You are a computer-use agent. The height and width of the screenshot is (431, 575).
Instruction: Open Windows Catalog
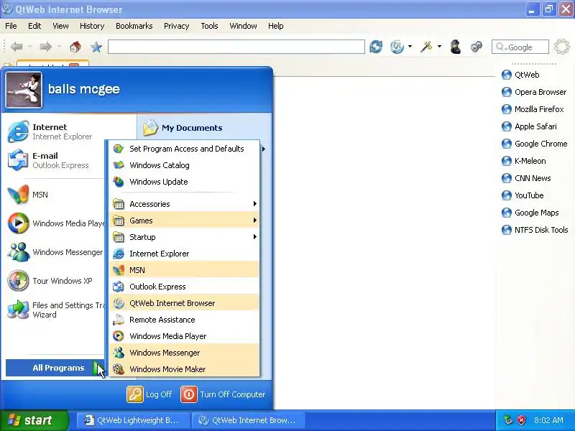click(185, 165)
